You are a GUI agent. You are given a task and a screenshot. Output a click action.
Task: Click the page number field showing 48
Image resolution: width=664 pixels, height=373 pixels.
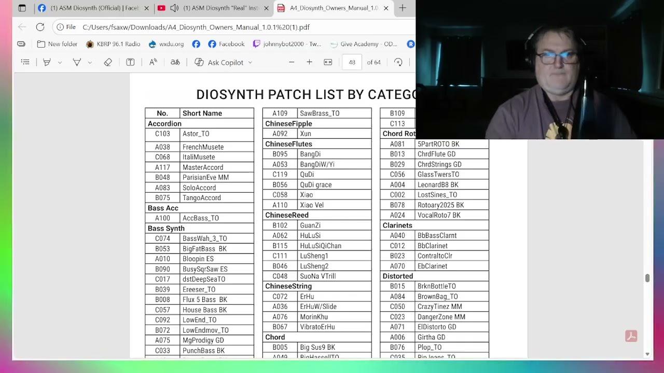pyautogui.click(x=352, y=62)
